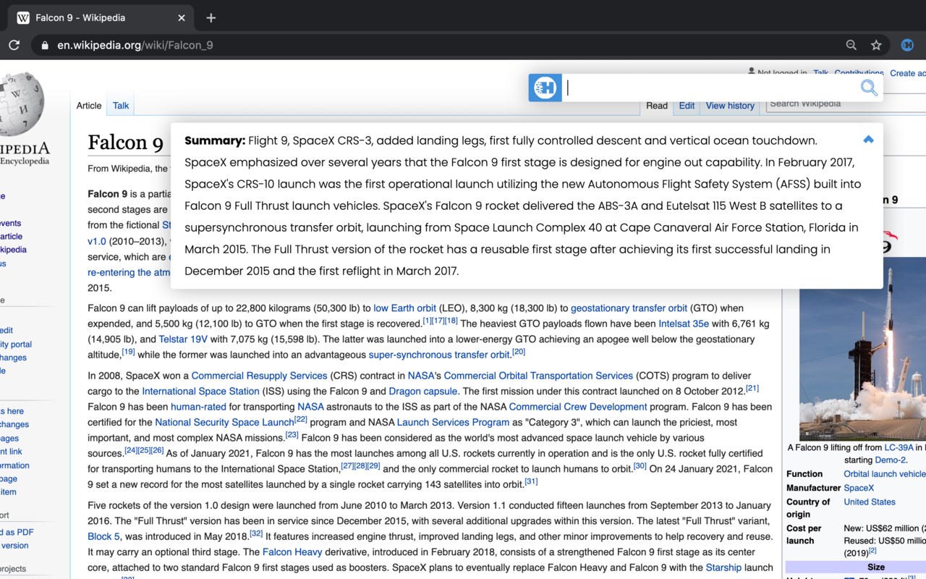926x579 pixels.
Task: Select the Read tab
Action: 657,106
